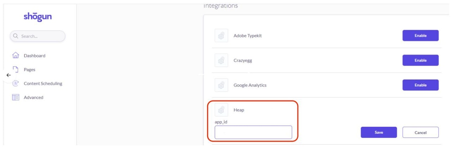This screenshot has width=451, height=153.
Task: Collapse sidebar with the left arrow
Action: click(x=9, y=75)
